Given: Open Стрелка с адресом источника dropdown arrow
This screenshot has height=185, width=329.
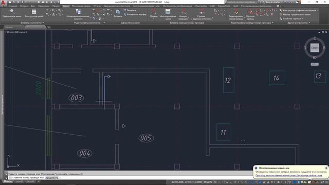Looking at the screenshot, I should click(x=212, y=18).
